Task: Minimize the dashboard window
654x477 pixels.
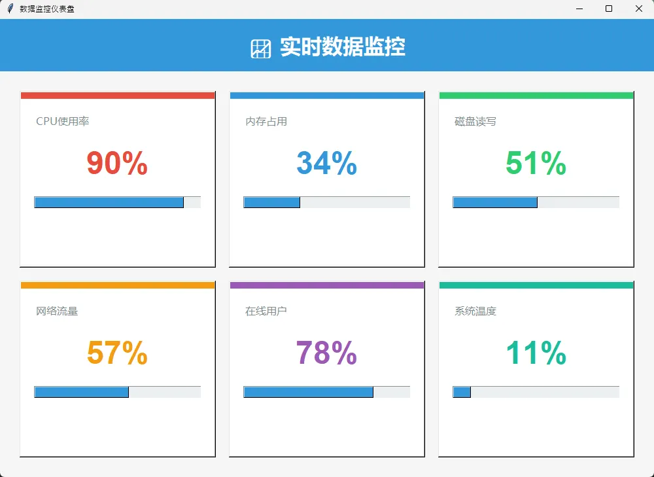Action: coord(579,9)
